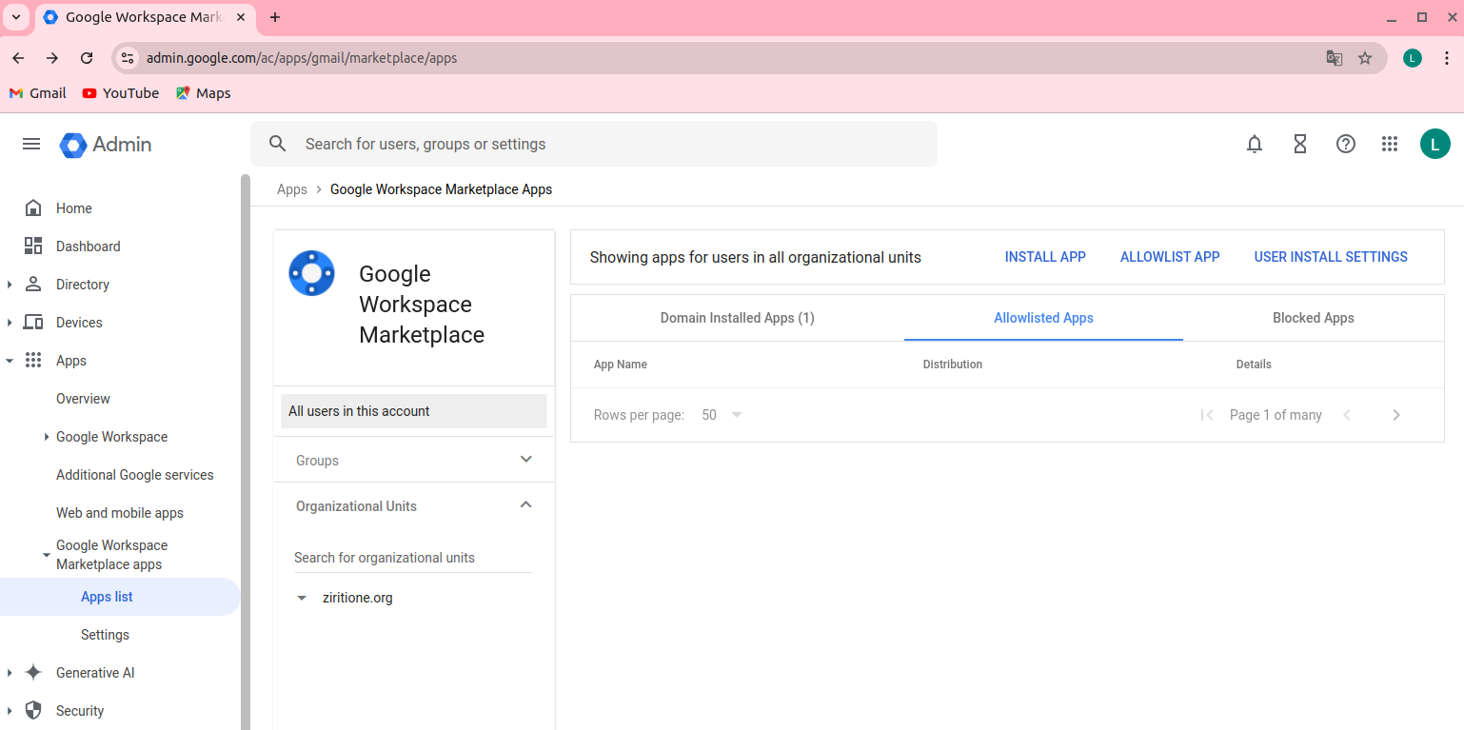The image size is (1464, 730).
Task: Switch to the Blocked Apps tab
Action: click(x=1313, y=318)
